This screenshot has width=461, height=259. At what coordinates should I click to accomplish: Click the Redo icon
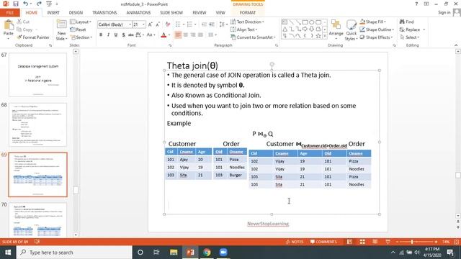pyautogui.click(x=39, y=4)
